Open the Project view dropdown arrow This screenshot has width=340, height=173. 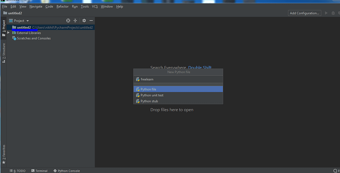pyautogui.click(x=28, y=21)
